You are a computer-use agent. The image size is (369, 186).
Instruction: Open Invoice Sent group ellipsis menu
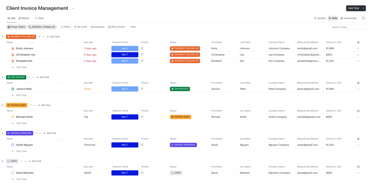(x=35, y=105)
